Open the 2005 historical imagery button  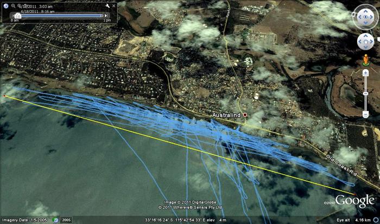(x=66, y=220)
